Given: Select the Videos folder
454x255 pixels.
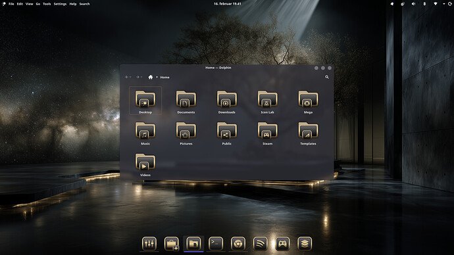Looking at the screenshot, I should pos(145,165).
